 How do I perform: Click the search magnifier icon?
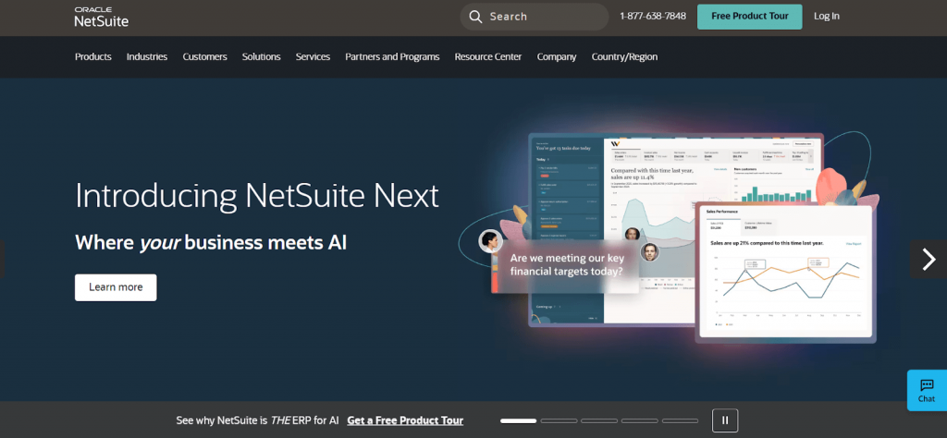pos(476,17)
